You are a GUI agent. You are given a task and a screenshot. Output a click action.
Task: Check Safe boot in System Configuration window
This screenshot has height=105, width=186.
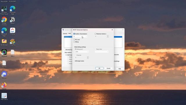pyautogui.click(x=66, y=55)
